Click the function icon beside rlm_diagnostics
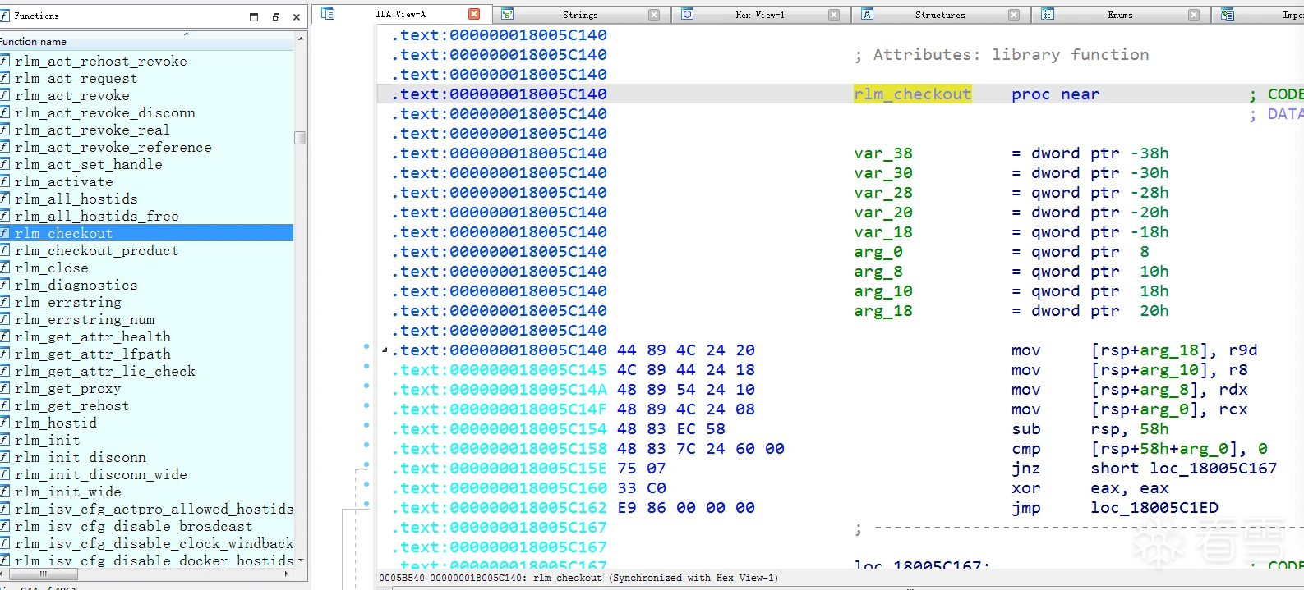This screenshot has width=1304, height=590. coord(5,285)
